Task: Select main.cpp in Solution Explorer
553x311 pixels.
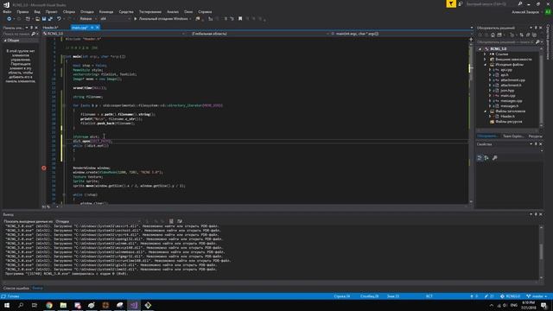Action: coord(508,96)
